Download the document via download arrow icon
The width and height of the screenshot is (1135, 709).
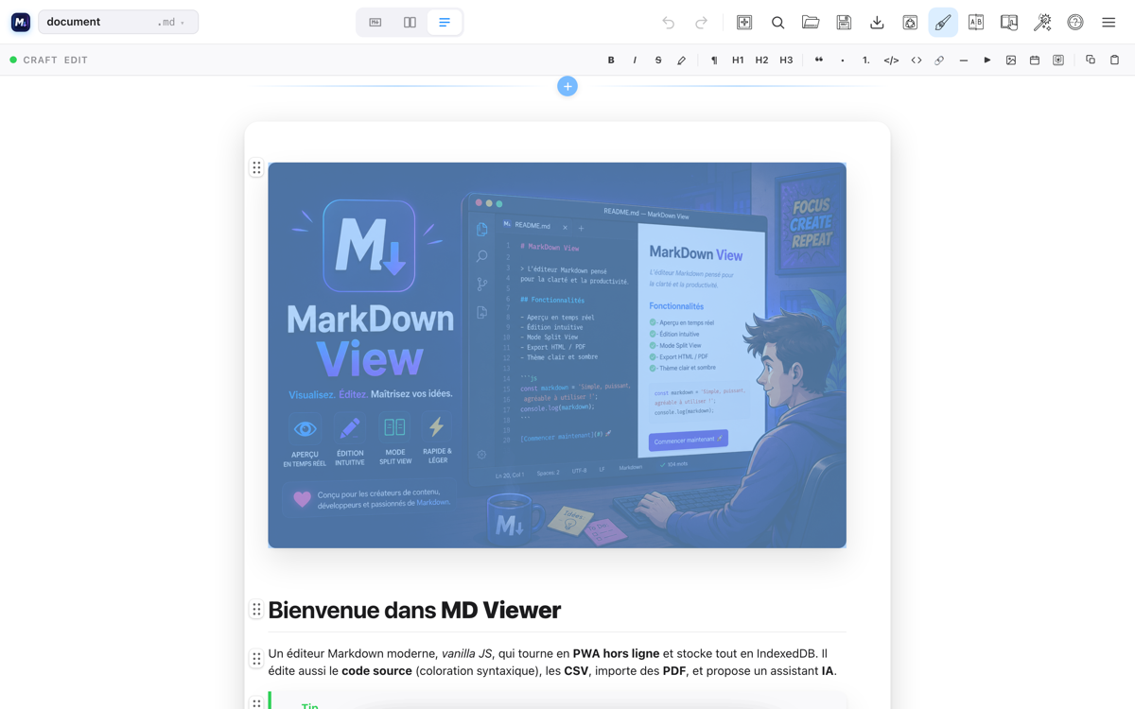point(877,22)
